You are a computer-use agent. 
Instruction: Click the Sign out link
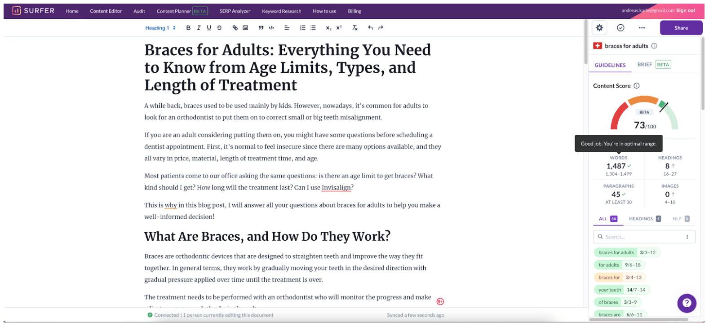tap(686, 10)
